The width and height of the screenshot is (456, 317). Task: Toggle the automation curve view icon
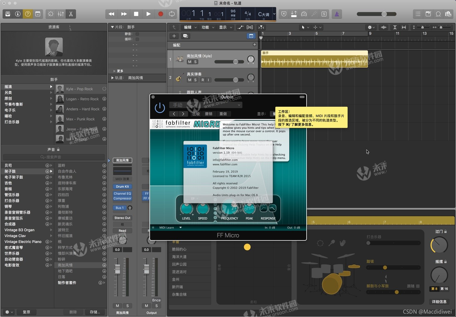point(240,27)
